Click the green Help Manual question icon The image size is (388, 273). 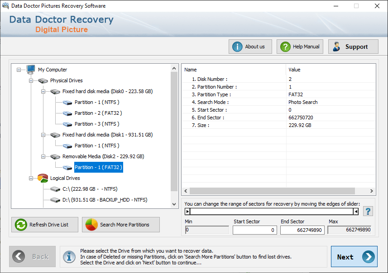tap(285, 47)
